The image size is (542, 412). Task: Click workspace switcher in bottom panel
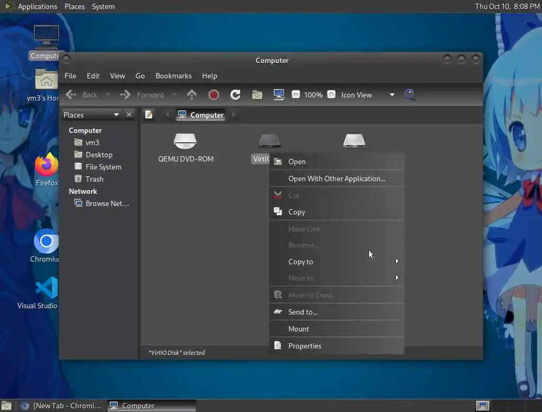point(482,406)
